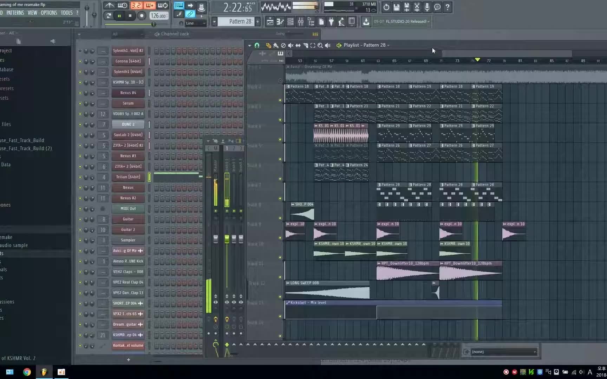Open the Playlist options menu arrow
The width and height of the screenshot is (607, 379).
249,45
